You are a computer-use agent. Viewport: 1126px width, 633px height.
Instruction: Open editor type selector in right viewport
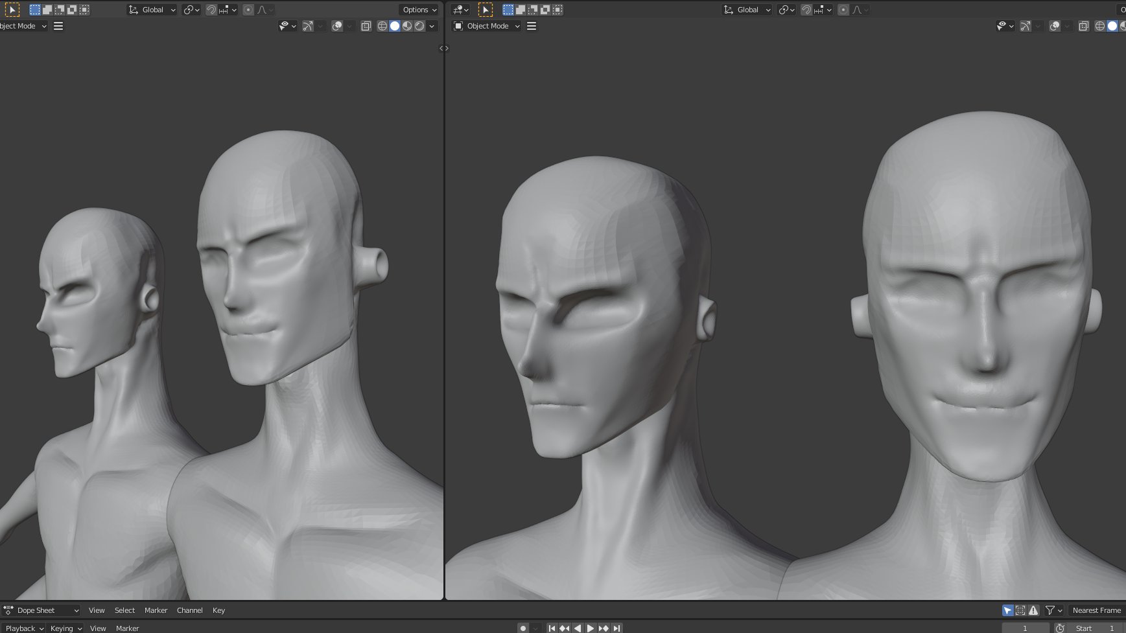tap(461, 10)
